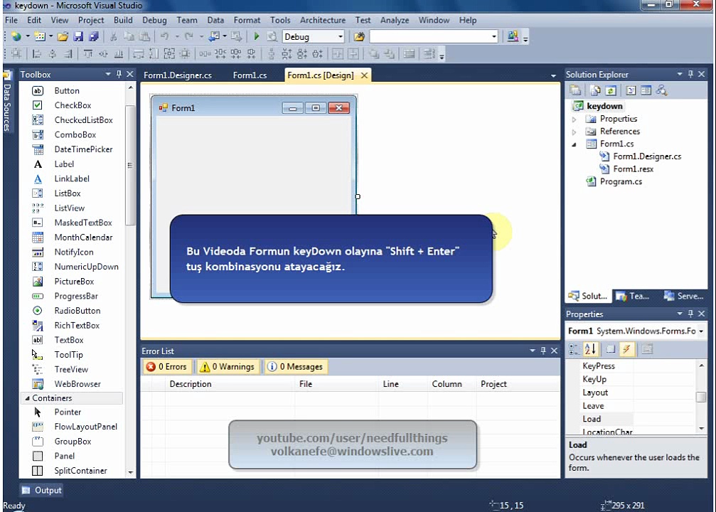Sort properties alphabetically with A-Z icon
Viewport: 716px width, 512px height.
[590, 349]
